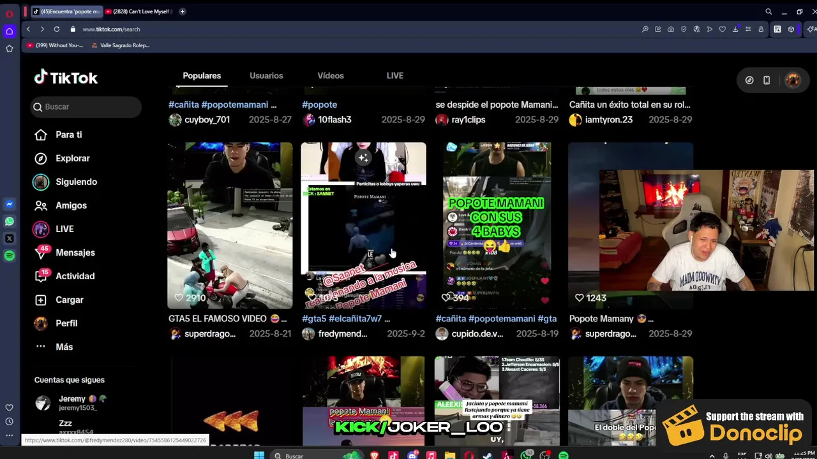This screenshot has width=817, height=459.
Task: Open the GTA5 EL FAMOSO VIDEO thumbnail
Action: pyautogui.click(x=230, y=225)
